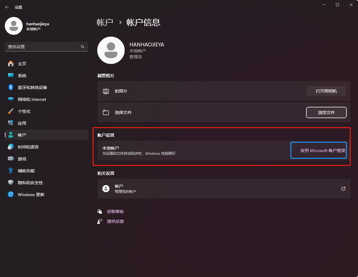
Task: Click the 隐私和安全性 shield icon
Action: [11, 183]
